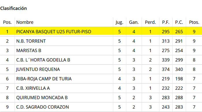This screenshot has height=112, width=202.
Task: Click the position number 1 cell
Action: (7, 32)
